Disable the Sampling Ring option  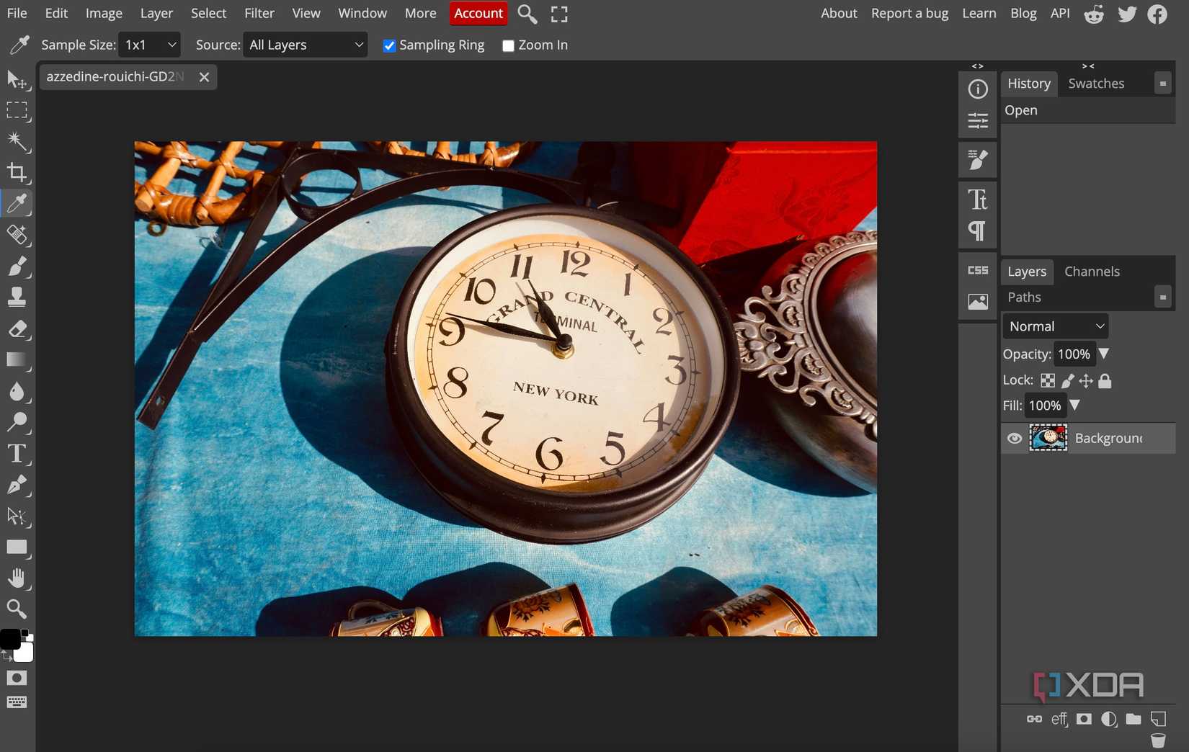tap(389, 45)
